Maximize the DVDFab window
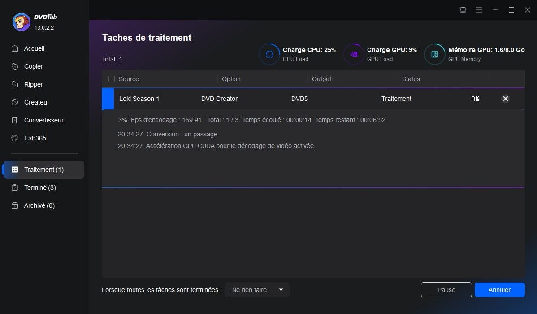The height and width of the screenshot is (314, 537). coord(511,10)
